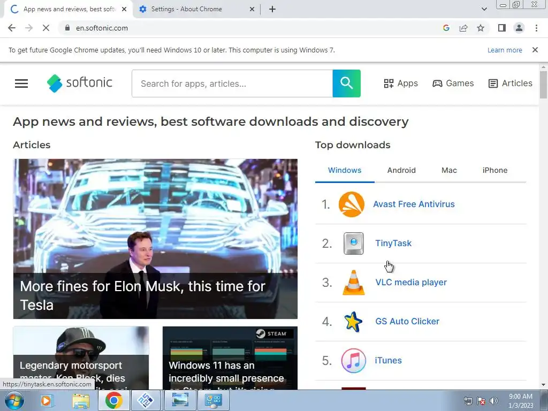
Task: Click the scrollbar up arrow
Action: [x=543, y=67]
